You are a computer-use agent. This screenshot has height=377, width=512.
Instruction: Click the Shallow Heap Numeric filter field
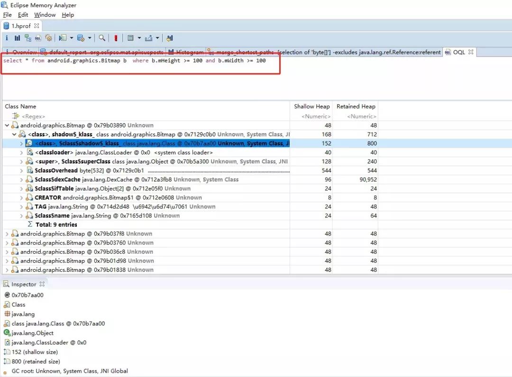pos(311,116)
